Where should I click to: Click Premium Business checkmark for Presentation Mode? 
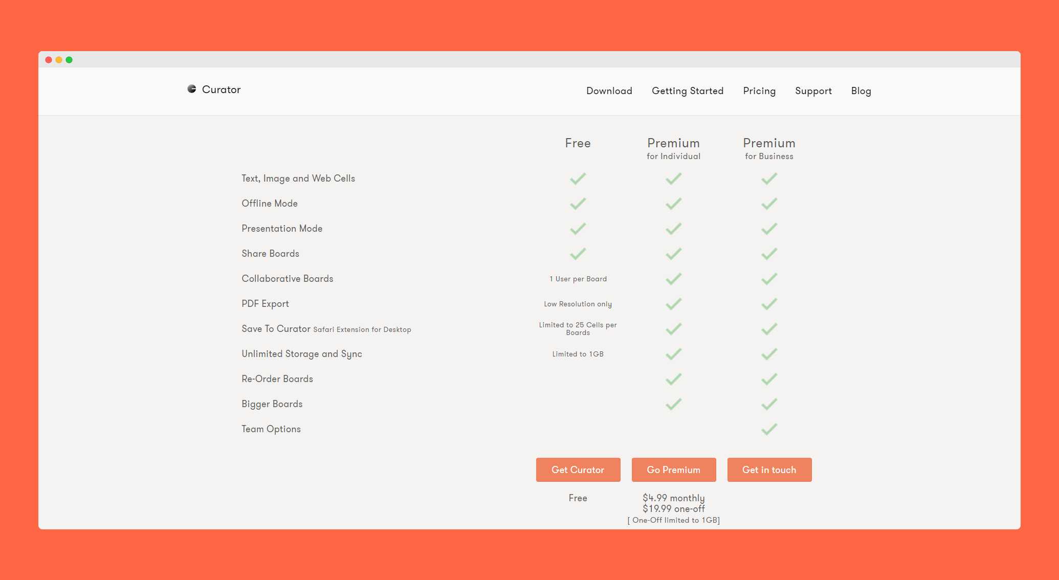(769, 229)
